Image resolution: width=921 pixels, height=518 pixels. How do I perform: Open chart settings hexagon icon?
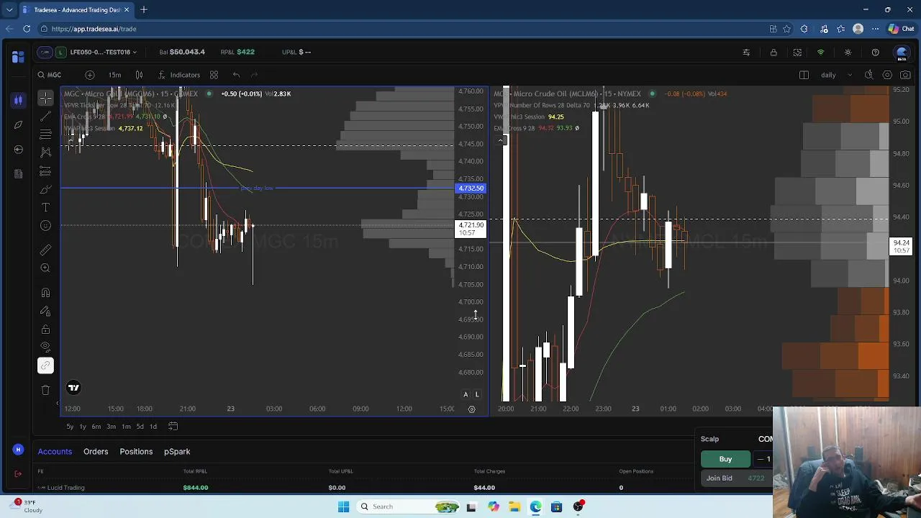(x=887, y=75)
